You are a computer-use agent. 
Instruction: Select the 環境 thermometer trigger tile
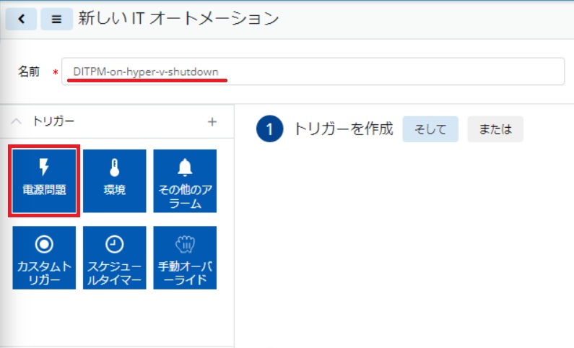click(115, 180)
